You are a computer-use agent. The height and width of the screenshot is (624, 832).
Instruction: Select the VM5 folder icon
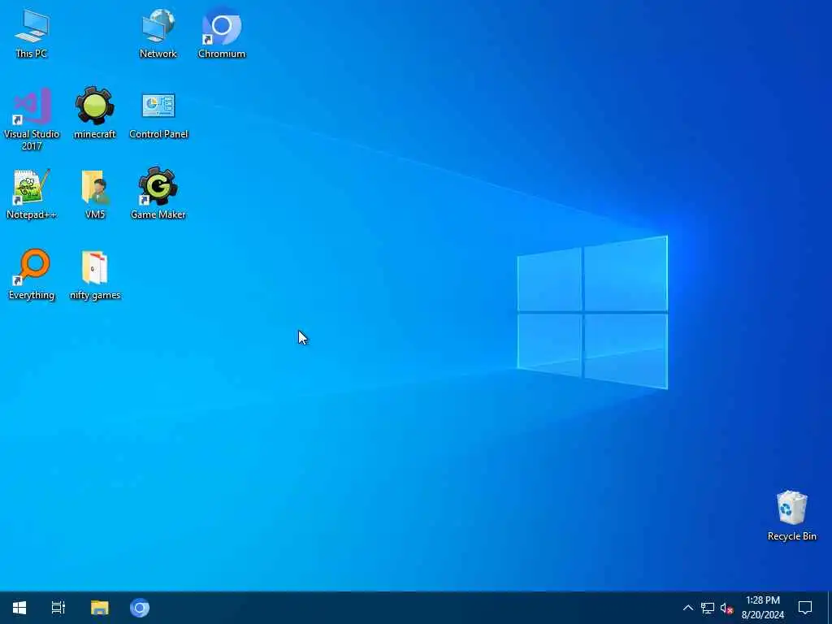pyautogui.click(x=95, y=193)
